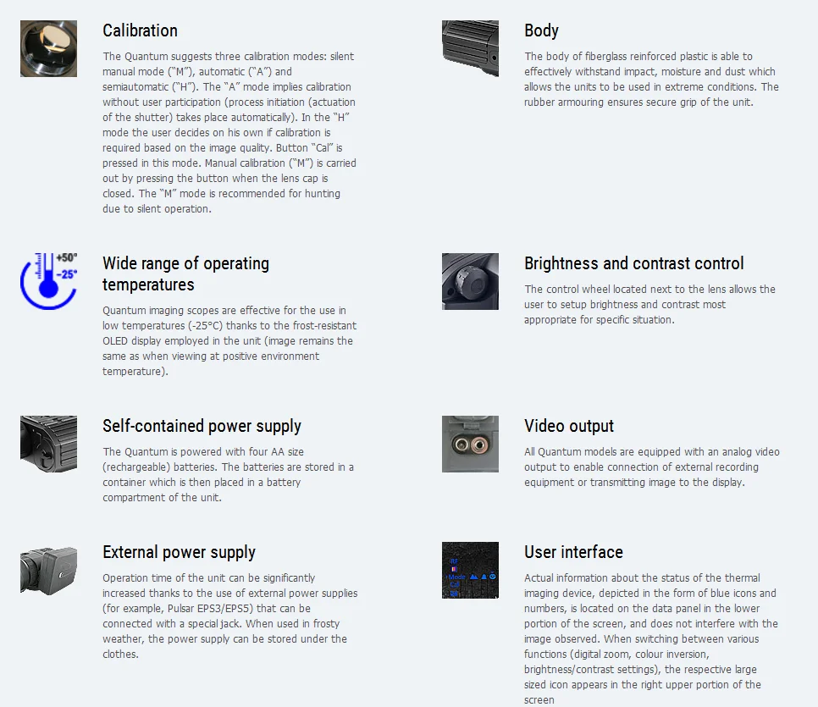
Task: Click the paragraph about frost-resistant OLED display
Action: [x=229, y=340]
